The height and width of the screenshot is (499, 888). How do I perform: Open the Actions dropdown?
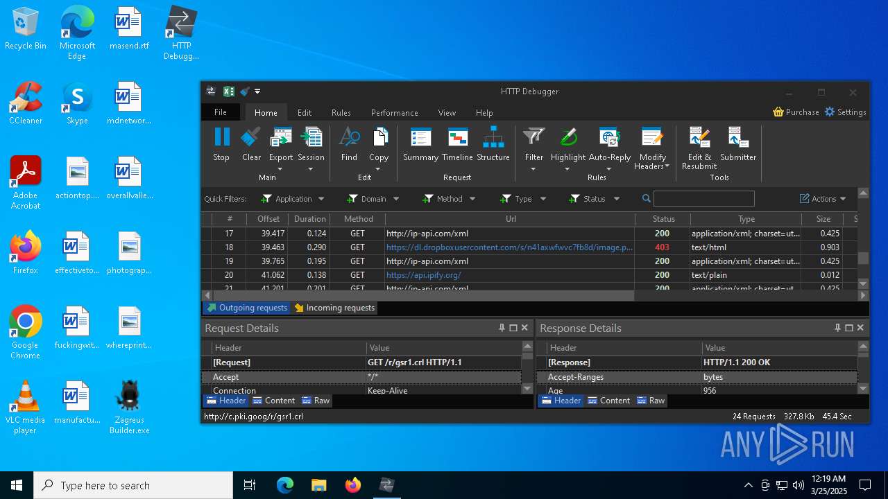pyautogui.click(x=823, y=199)
